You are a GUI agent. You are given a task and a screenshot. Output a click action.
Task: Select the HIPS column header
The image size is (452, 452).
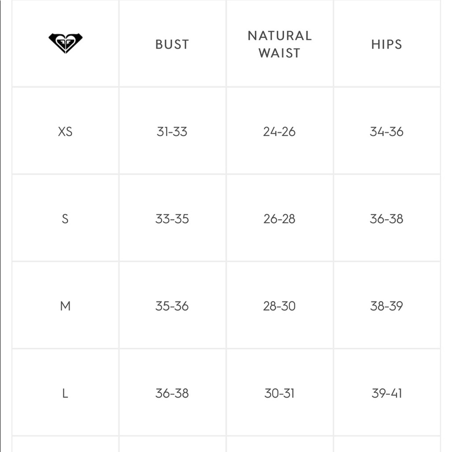coord(386,44)
